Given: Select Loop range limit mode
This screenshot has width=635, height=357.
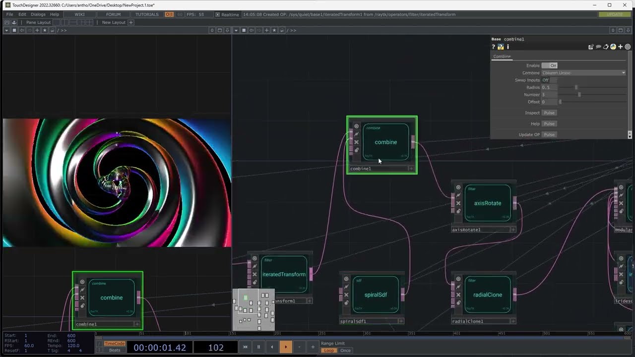Looking at the screenshot, I should click(x=329, y=350).
